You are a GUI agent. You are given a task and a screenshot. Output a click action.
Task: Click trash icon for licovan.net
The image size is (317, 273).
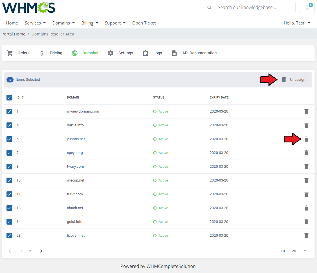click(307, 236)
